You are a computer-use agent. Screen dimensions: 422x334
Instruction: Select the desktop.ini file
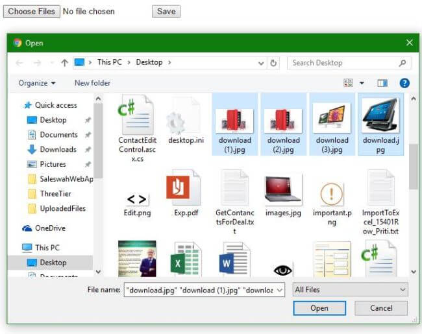(186, 120)
